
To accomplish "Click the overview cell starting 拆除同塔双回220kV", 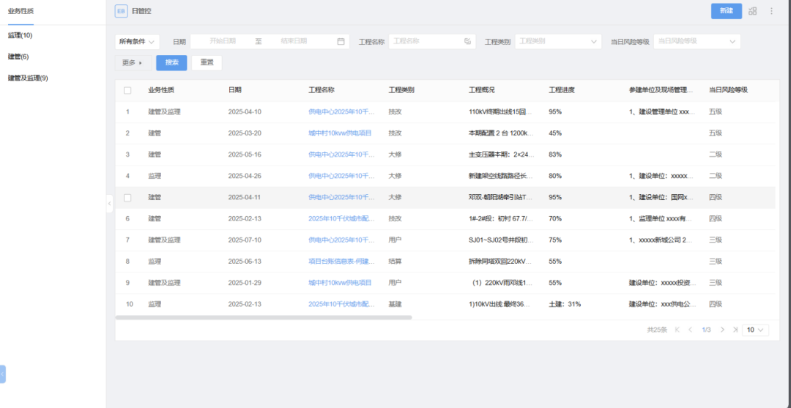I will (x=500, y=262).
